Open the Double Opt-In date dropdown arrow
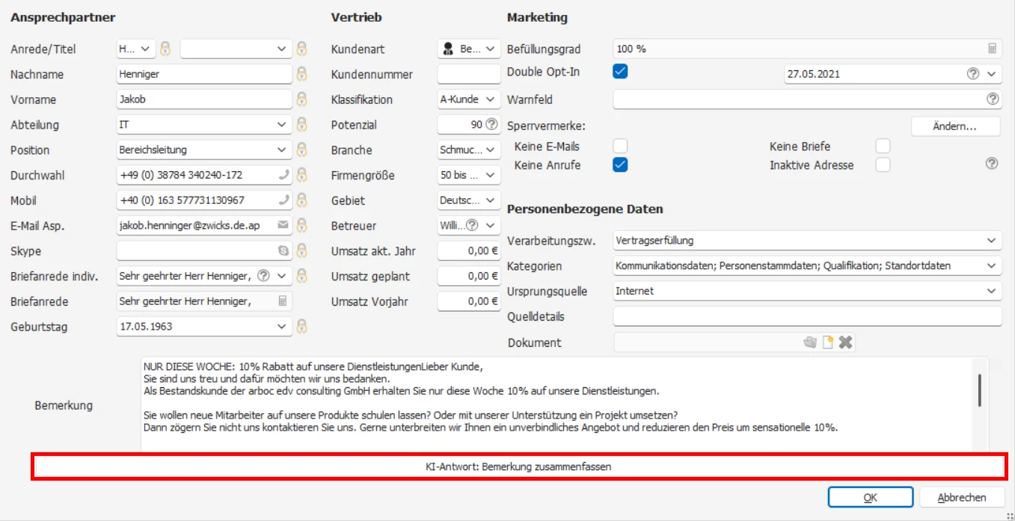This screenshot has height=521, width=1015. click(x=992, y=74)
